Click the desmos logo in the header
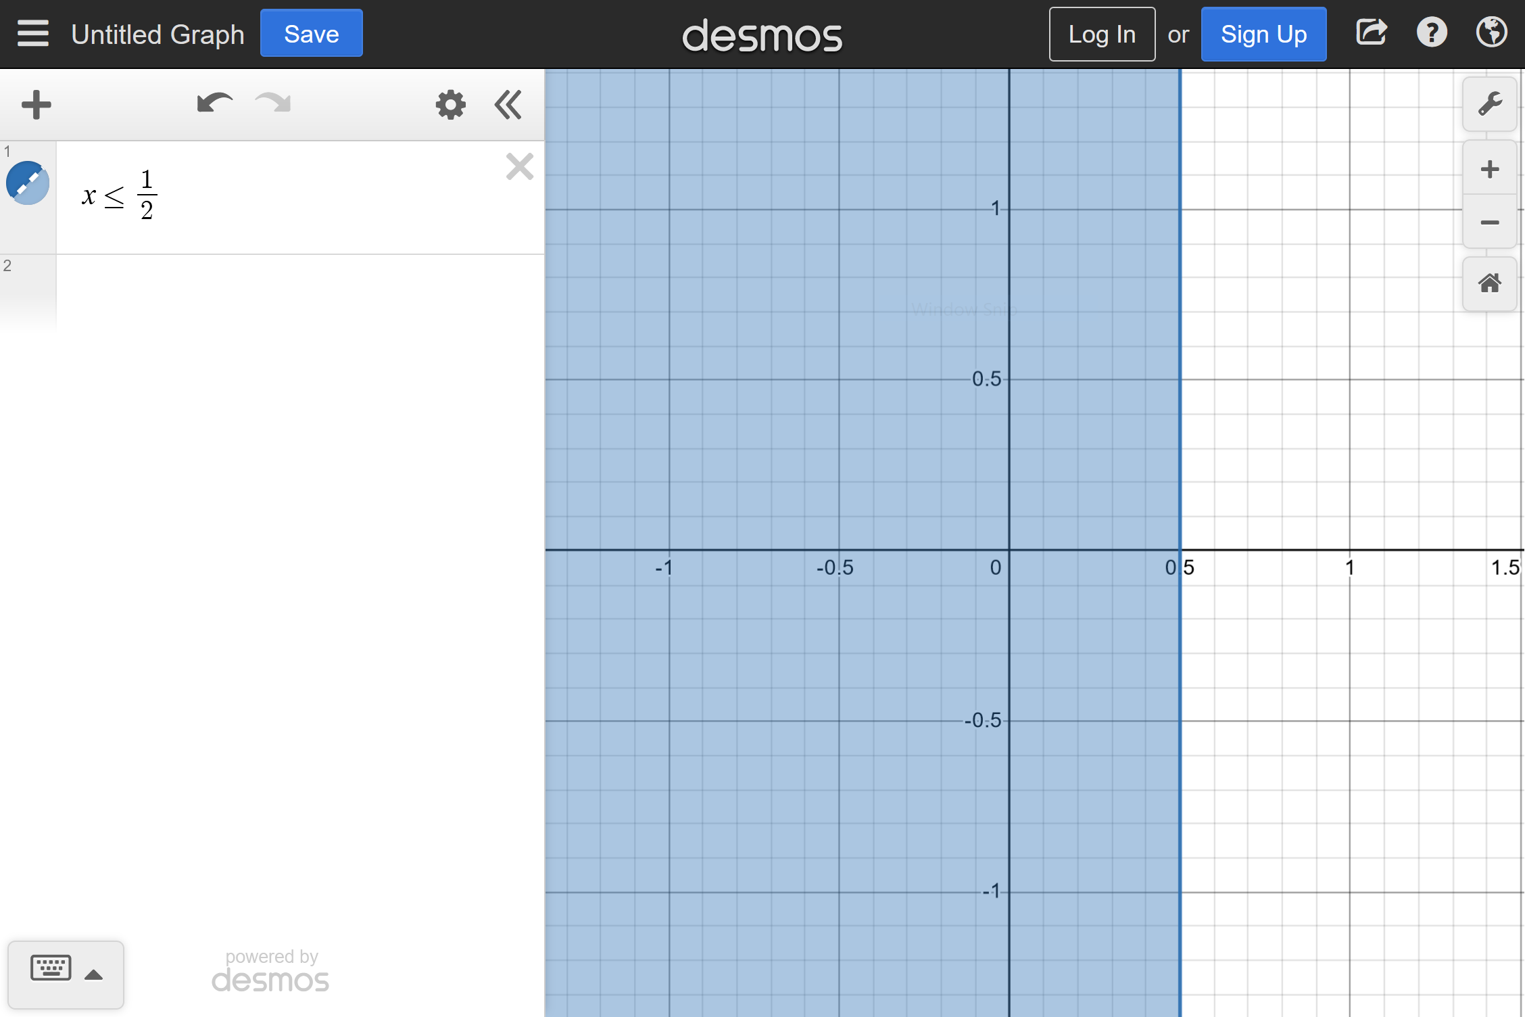The width and height of the screenshot is (1525, 1017). point(762,35)
